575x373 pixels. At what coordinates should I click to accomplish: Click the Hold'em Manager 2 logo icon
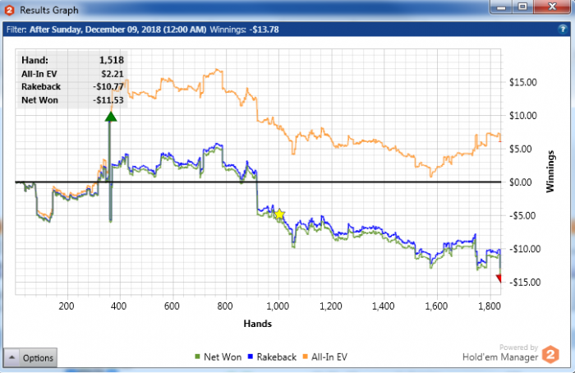pos(550,354)
